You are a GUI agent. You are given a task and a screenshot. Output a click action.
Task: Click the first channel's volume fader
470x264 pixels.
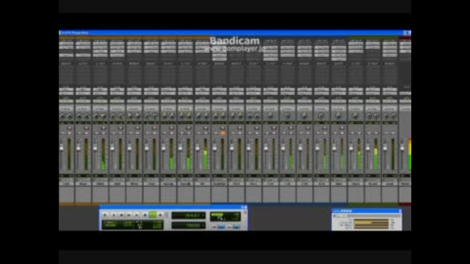(62, 147)
